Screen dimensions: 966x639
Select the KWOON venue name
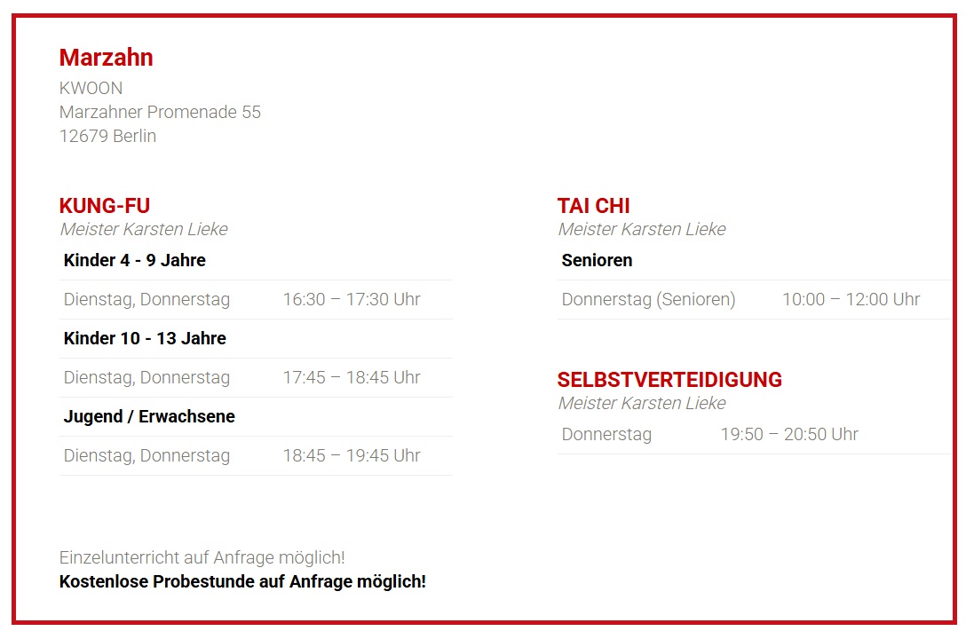pyautogui.click(x=91, y=88)
